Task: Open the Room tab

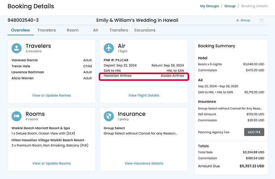Action: tap(73, 30)
